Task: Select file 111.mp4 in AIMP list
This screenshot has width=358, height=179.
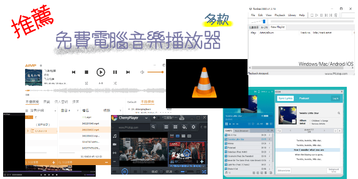Action: (87, 117)
